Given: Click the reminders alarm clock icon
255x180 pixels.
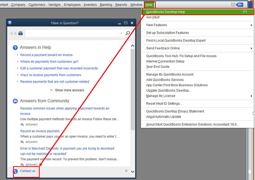Looking at the screenshot, I should [233, 5].
